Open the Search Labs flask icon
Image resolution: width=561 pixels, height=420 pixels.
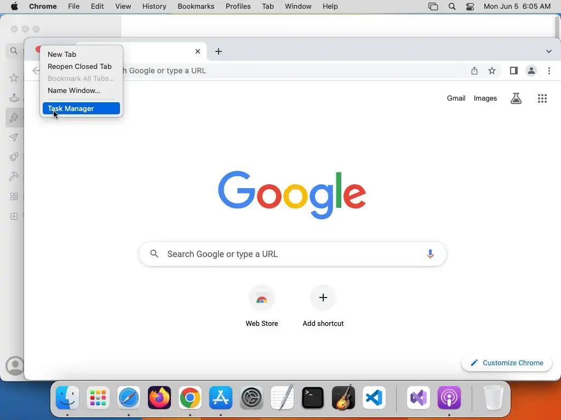[x=516, y=98]
